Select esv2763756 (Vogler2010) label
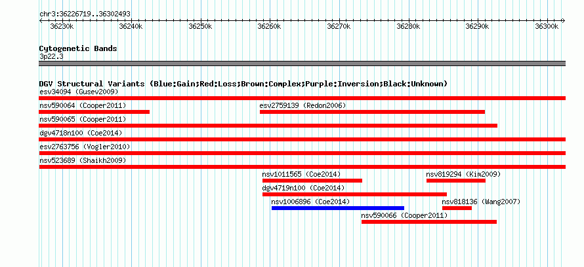 (x=85, y=147)
